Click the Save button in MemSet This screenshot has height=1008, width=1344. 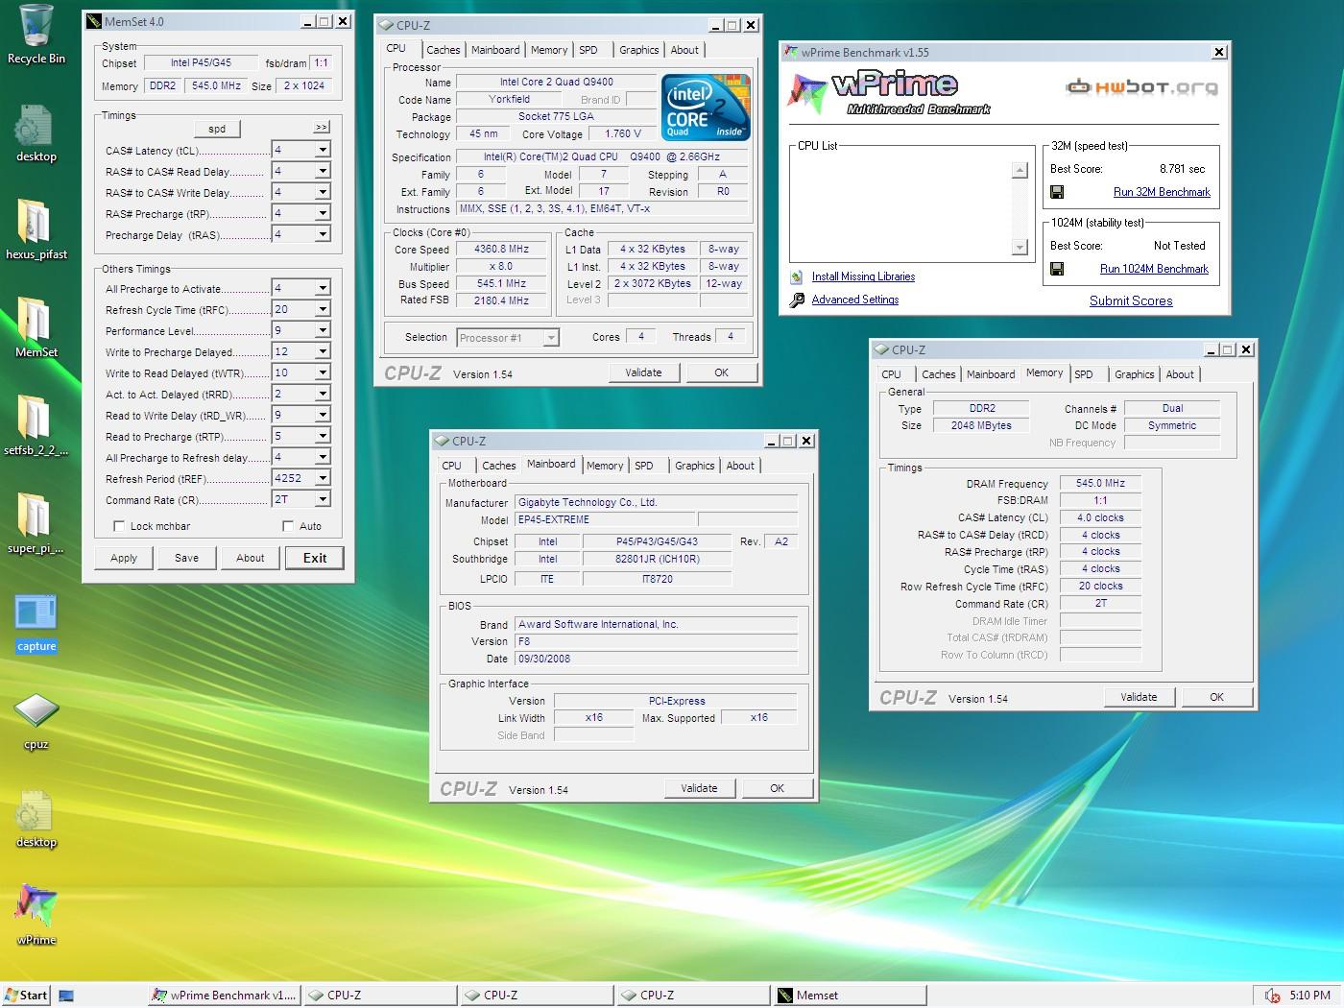pyautogui.click(x=187, y=558)
